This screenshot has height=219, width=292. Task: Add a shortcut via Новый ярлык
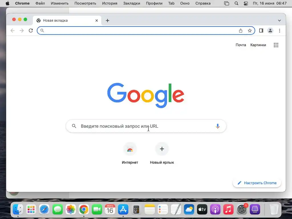(x=162, y=153)
